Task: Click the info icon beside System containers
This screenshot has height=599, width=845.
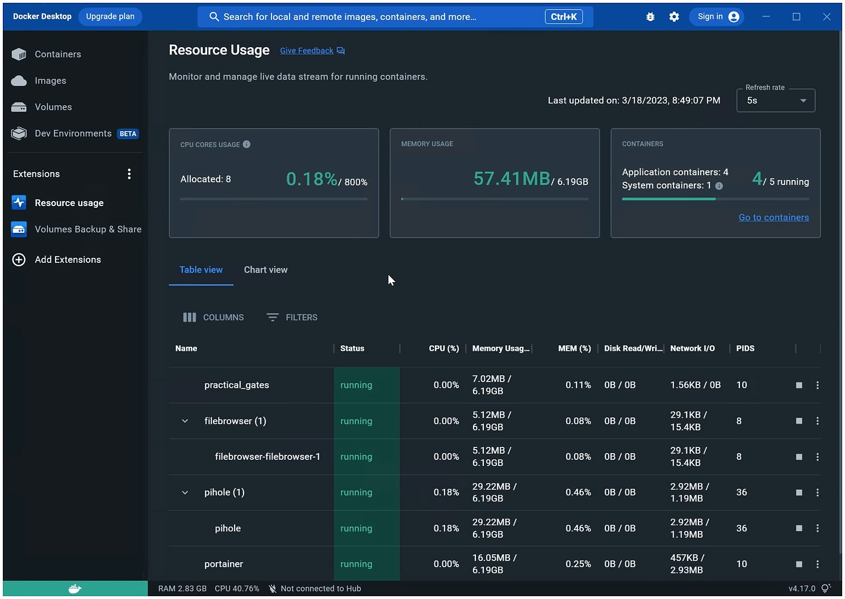Action: [x=719, y=186]
